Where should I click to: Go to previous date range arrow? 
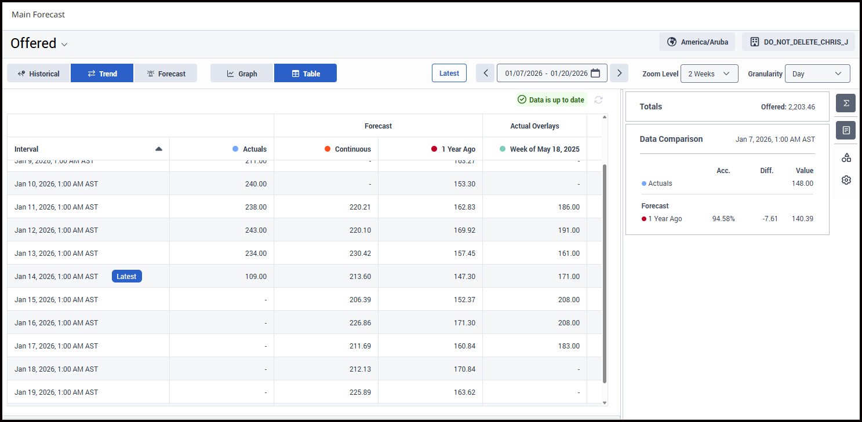click(x=486, y=73)
